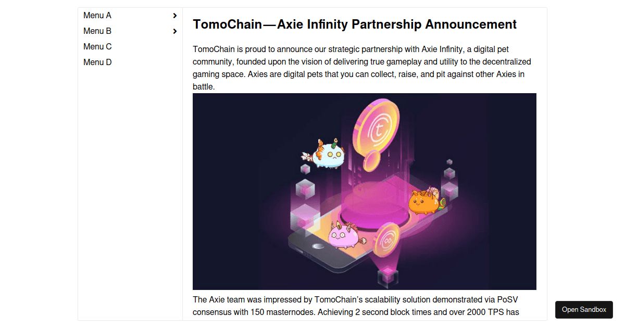Select the blue Axie pet character
This screenshot has width=625, height=328.
(x=327, y=155)
